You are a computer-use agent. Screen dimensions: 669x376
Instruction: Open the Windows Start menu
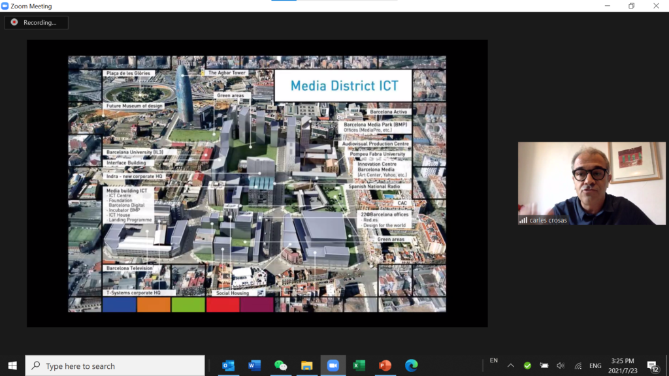click(12, 366)
